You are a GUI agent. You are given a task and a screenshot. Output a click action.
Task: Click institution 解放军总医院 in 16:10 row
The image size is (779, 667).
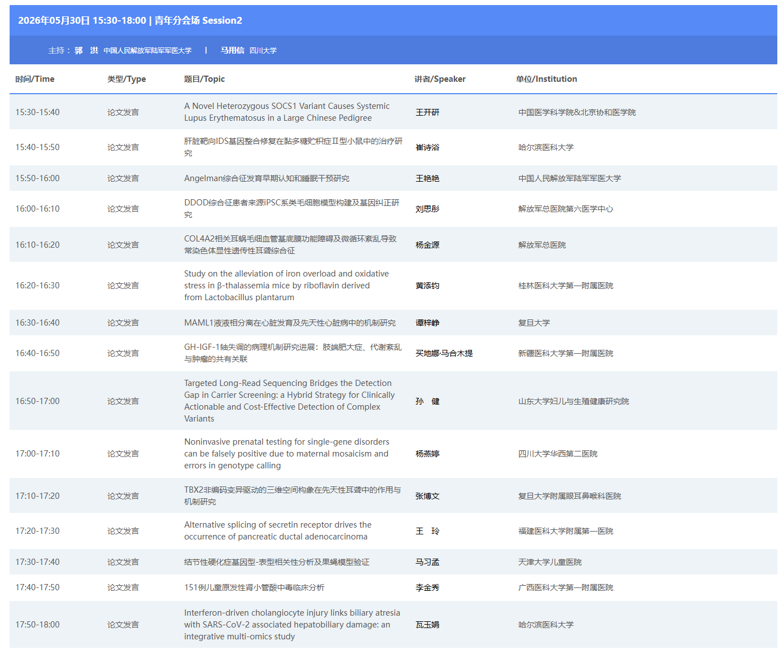pos(542,245)
